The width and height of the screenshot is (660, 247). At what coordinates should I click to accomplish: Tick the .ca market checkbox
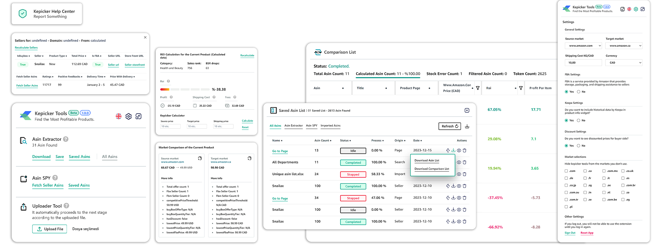[585, 171]
